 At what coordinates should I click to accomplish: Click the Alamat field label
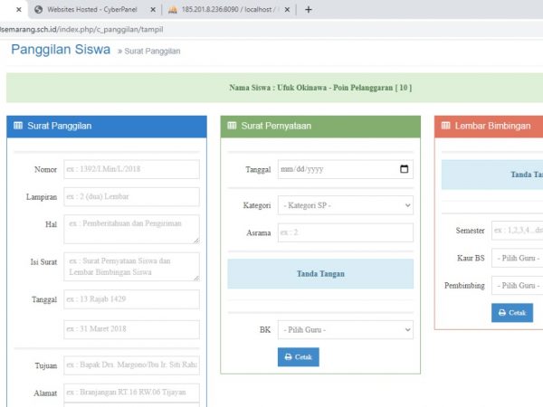(x=45, y=393)
